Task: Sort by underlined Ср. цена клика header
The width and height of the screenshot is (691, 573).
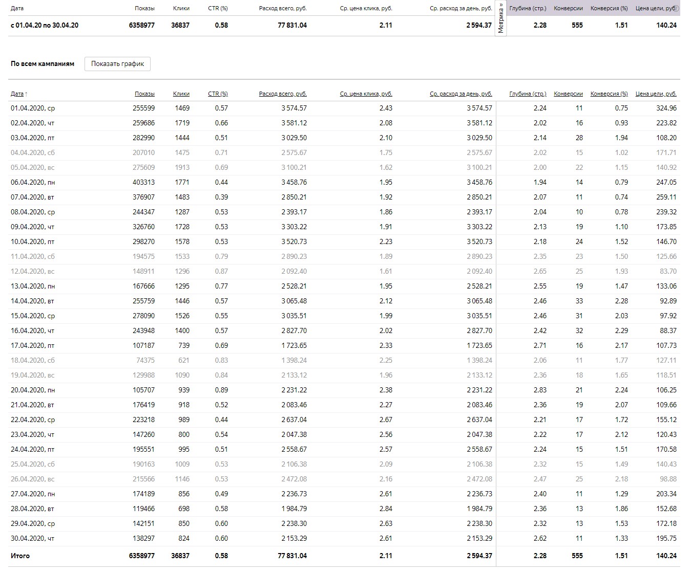Action: (x=366, y=94)
